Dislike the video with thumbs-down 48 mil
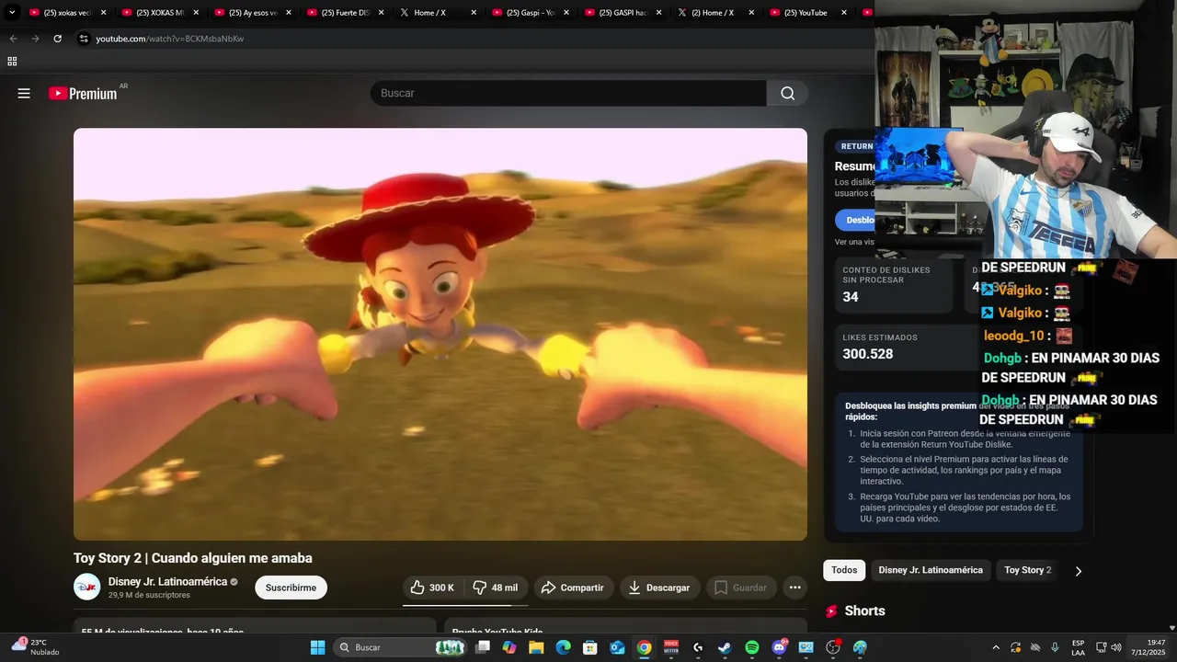The image size is (1177, 662). [496, 588]
